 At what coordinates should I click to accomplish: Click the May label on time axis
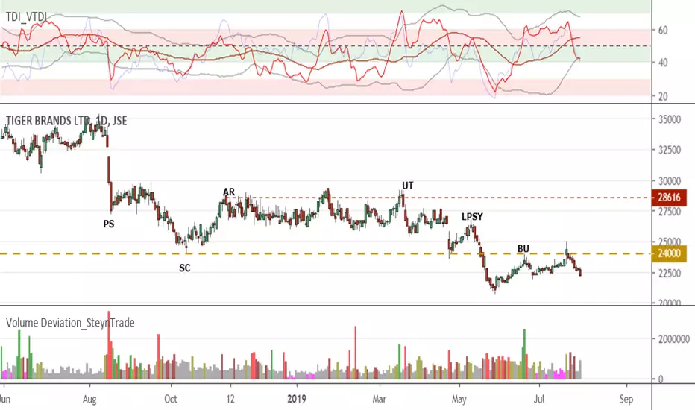459,399
